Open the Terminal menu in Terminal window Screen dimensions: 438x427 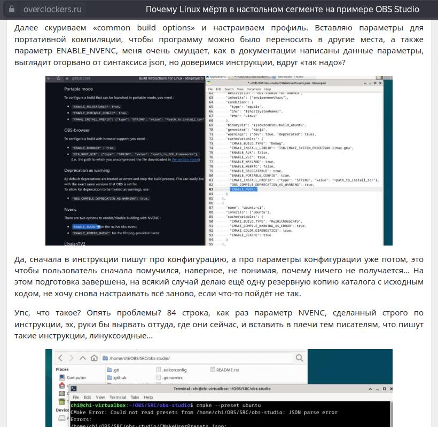pyautogui.click(x=118, y=397)
